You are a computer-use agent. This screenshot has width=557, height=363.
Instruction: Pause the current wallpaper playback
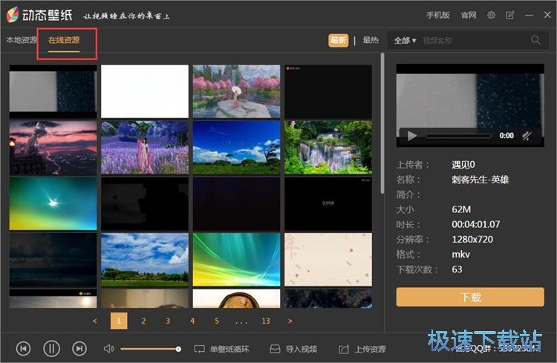[51, 348]
